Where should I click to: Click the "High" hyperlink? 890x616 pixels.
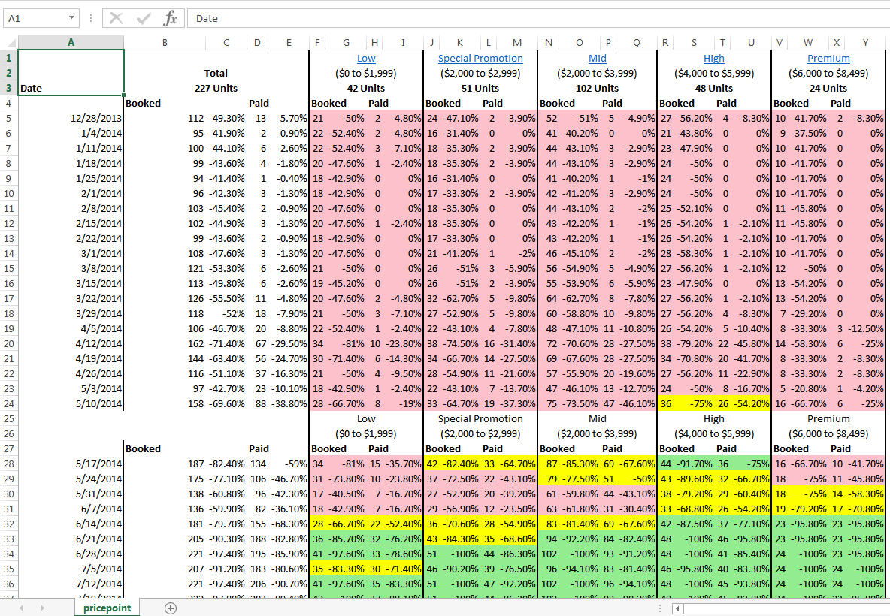713,58
